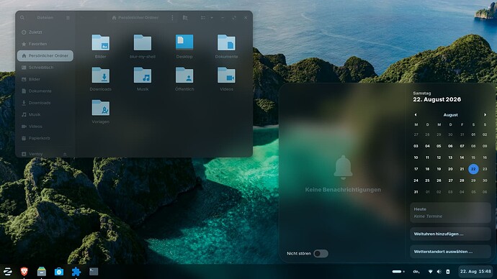497x279 pixels.
Task: Select Persönlicher Ordner in the sidebar
Action: pyautogui.click(x=45, y=55)
